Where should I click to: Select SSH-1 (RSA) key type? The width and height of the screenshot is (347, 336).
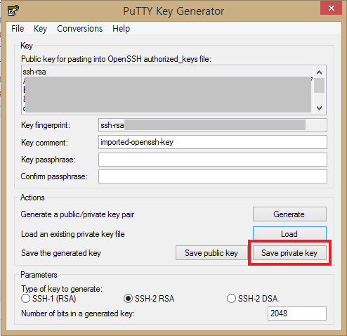[x=48, y=299]
